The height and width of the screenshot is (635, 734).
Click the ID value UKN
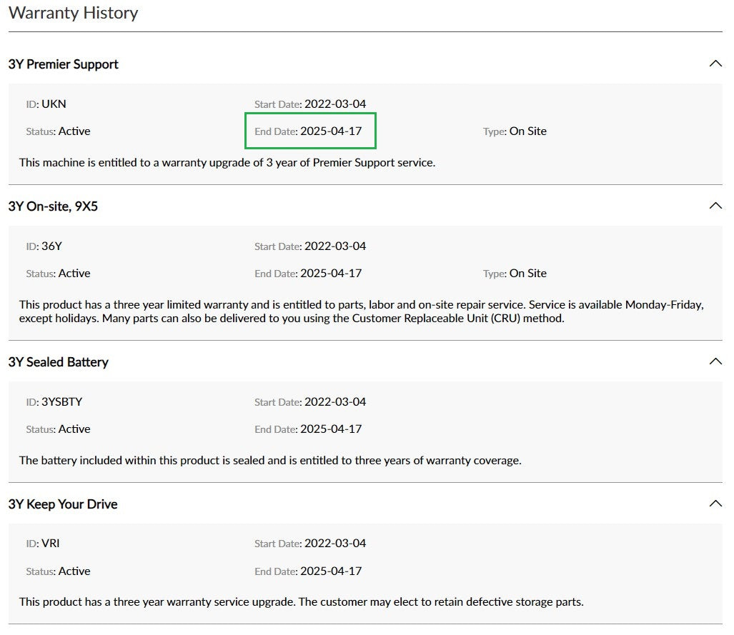(54, 104)
